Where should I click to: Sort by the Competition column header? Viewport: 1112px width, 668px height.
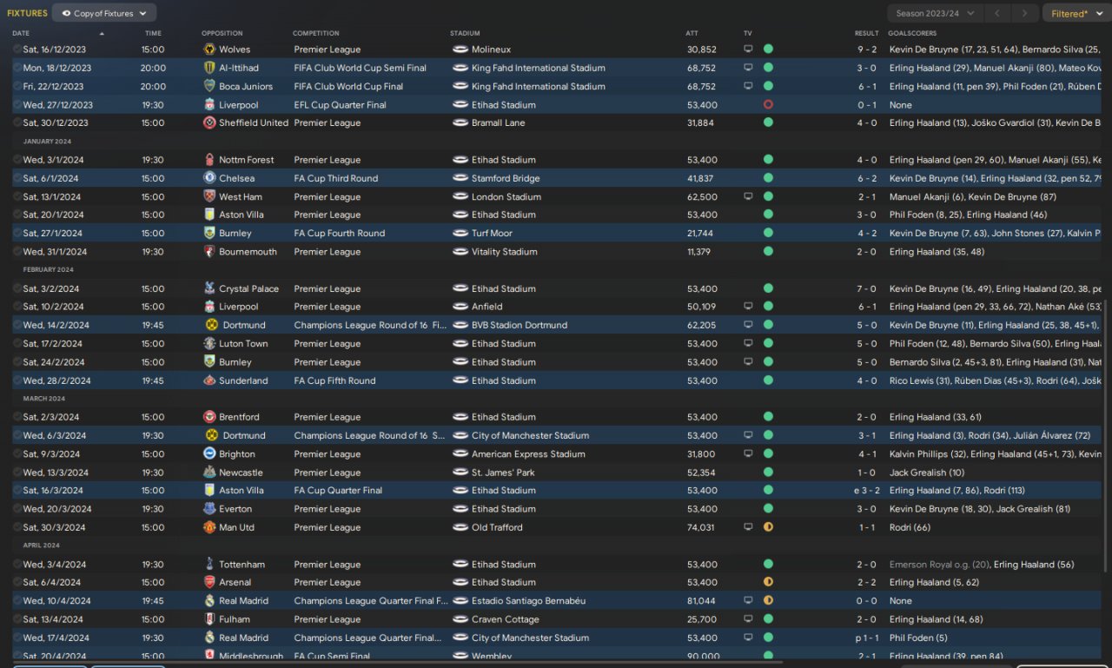point(315,33)
